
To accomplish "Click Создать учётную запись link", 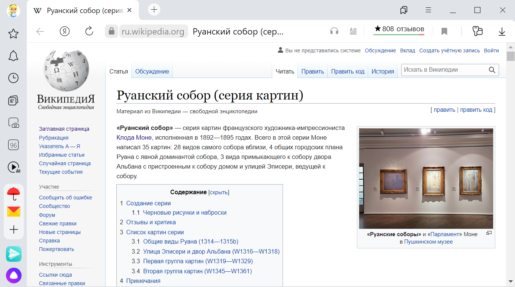I will click(450, 50).
